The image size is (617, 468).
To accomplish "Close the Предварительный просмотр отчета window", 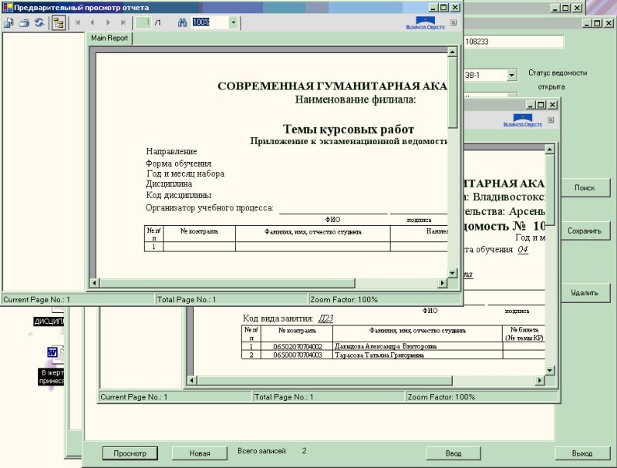I will click(455, 8).
